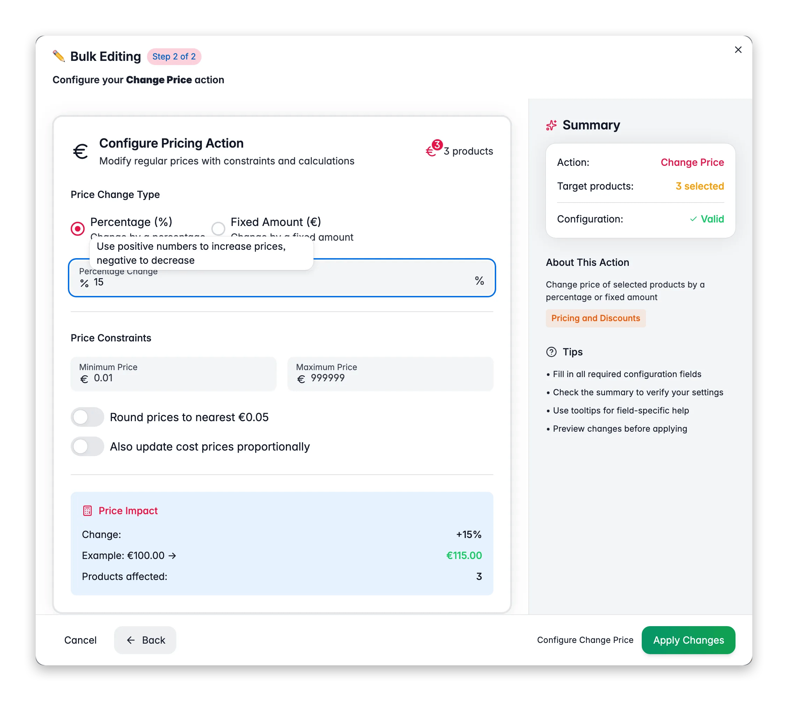Viewport: 788px width, 701px height.
Task: Enable Round prices to nearest €0.05
Action: 87,417
